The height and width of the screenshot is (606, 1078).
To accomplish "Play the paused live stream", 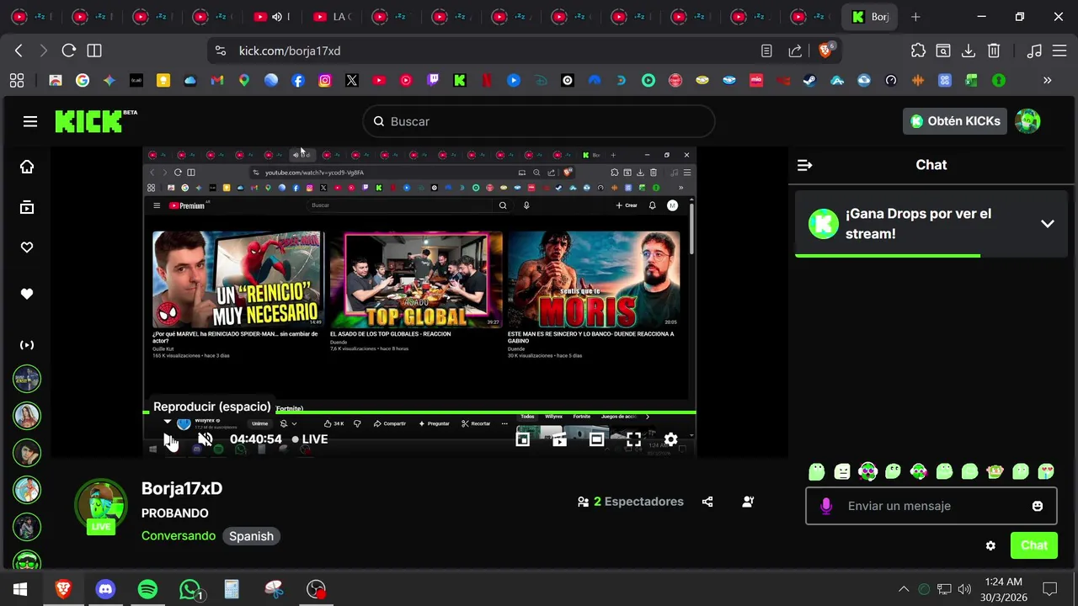I will (169, 439).
